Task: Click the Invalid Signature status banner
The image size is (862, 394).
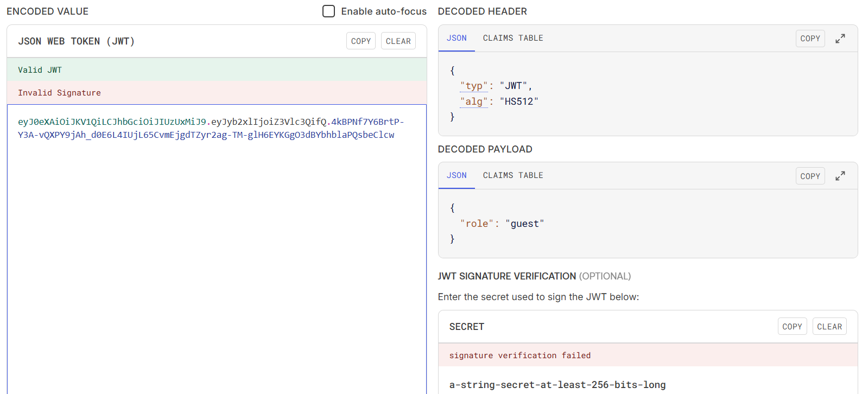Action: click(x=217, y=93)
